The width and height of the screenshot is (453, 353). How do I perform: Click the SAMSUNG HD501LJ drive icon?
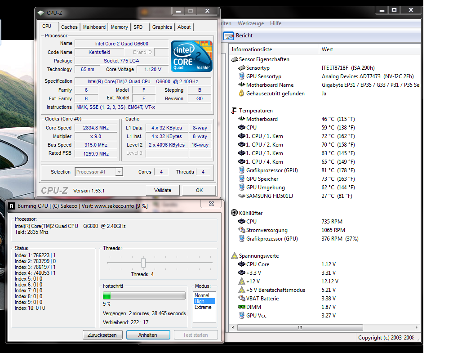(241, 196)
